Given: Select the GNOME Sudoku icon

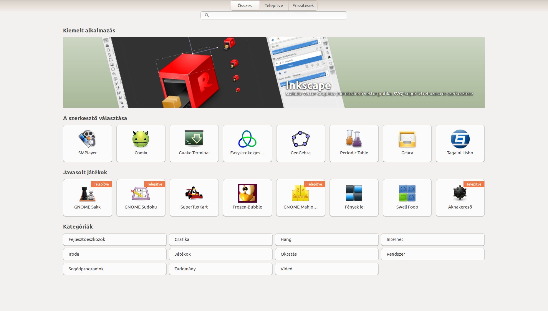Looking at the screenshot, I should tap(141, 193).
